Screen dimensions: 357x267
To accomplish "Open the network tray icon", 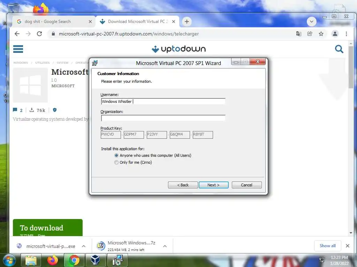I will point(322,260).
